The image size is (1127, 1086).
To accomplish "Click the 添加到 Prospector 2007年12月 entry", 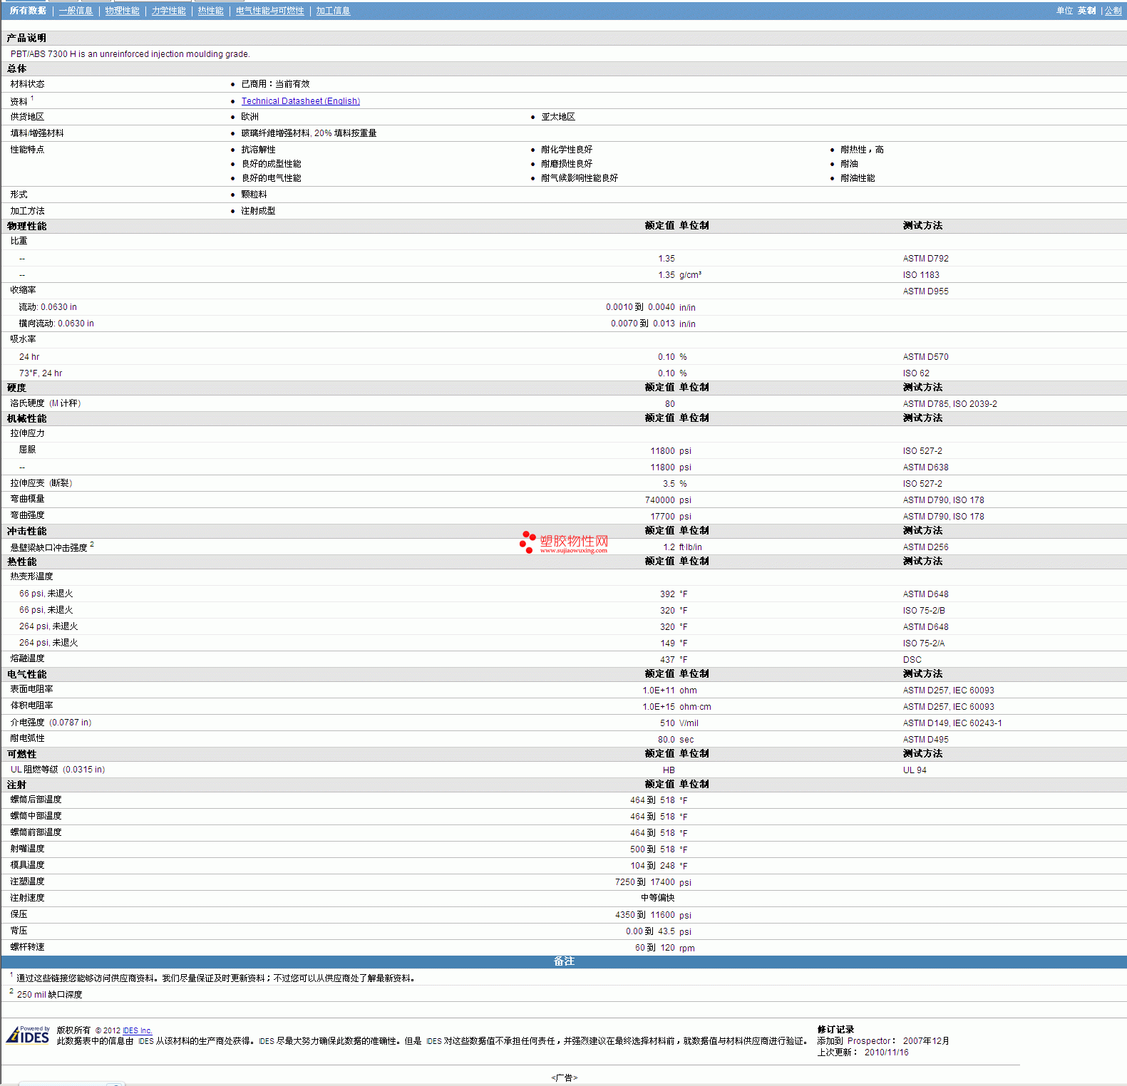I will pyautogui.click(x=883, y=1041).
